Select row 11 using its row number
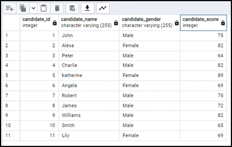 coord(8,135)
